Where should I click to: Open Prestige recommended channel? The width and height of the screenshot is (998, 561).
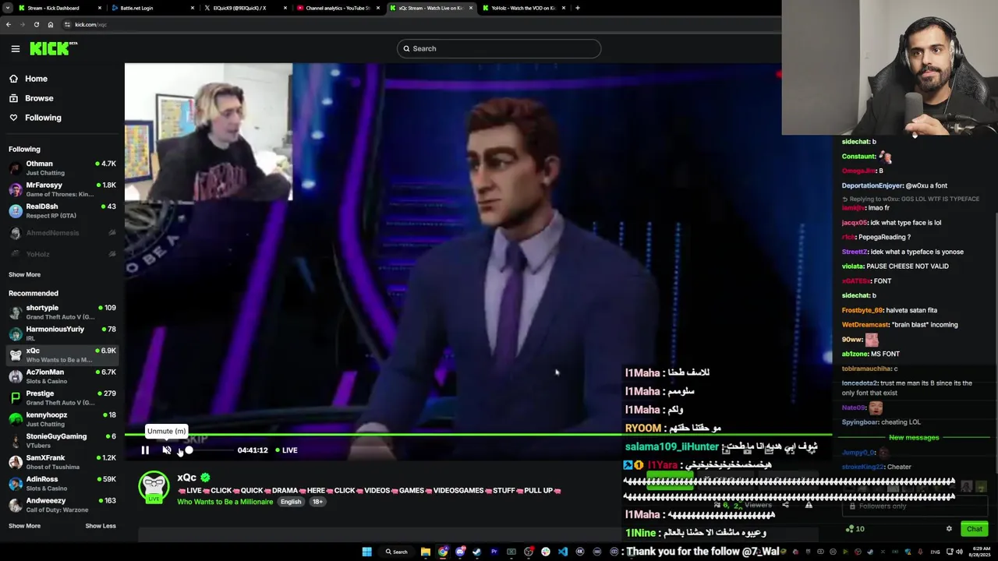(62, 398)
